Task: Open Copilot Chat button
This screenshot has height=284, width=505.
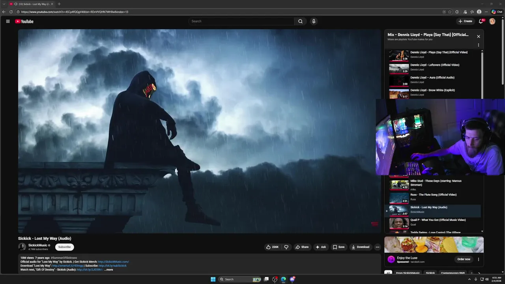Action: [x=497, y=12]
